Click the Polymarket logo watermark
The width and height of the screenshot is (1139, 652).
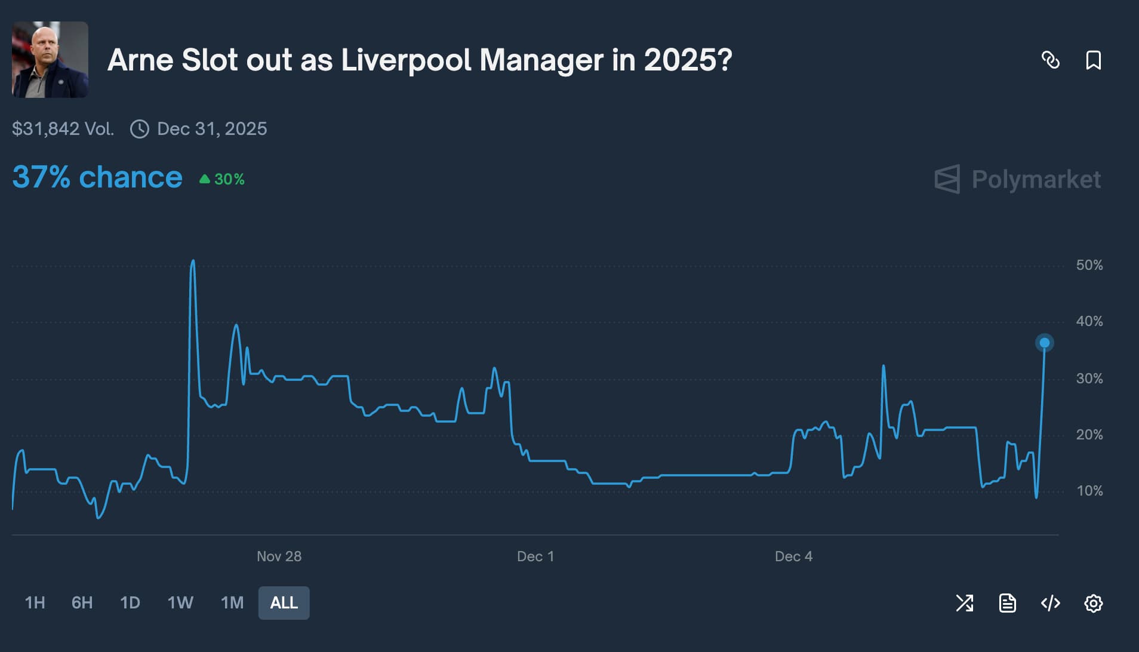[1018, 179]
